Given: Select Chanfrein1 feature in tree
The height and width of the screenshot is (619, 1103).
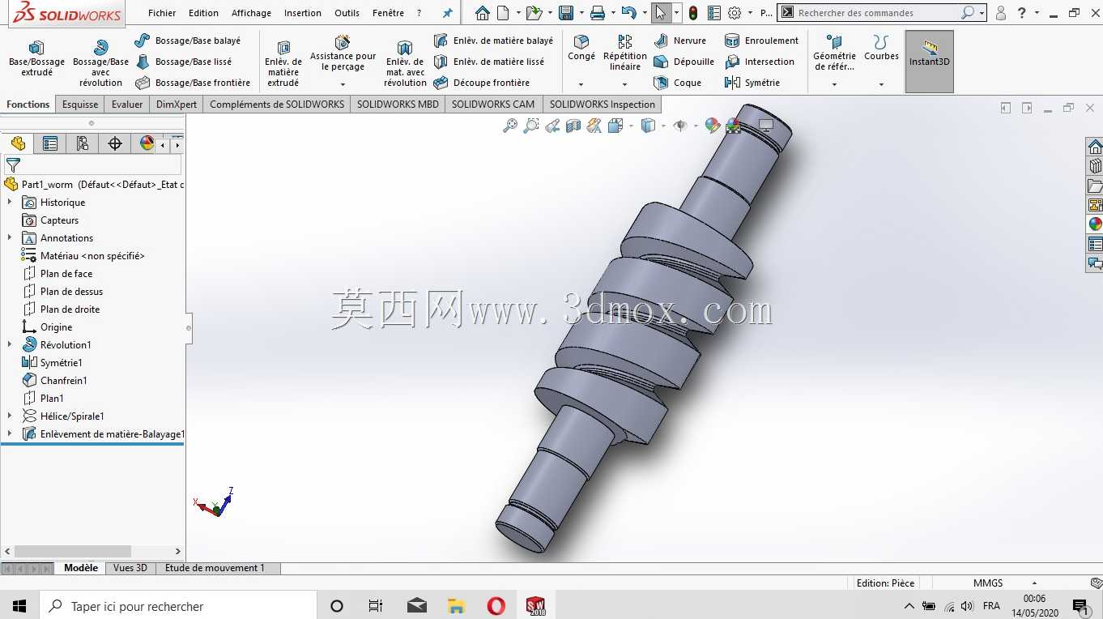Looking at the screenshot, I should point(64,381).
